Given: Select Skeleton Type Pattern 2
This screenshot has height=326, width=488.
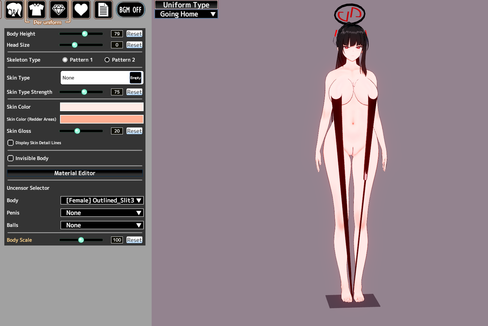Looking at the screenshot, I should (107, 60).
